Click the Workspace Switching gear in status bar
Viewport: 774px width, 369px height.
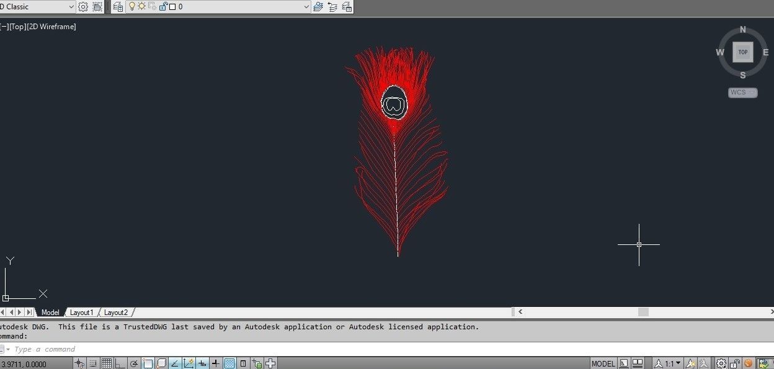[721, 363]
